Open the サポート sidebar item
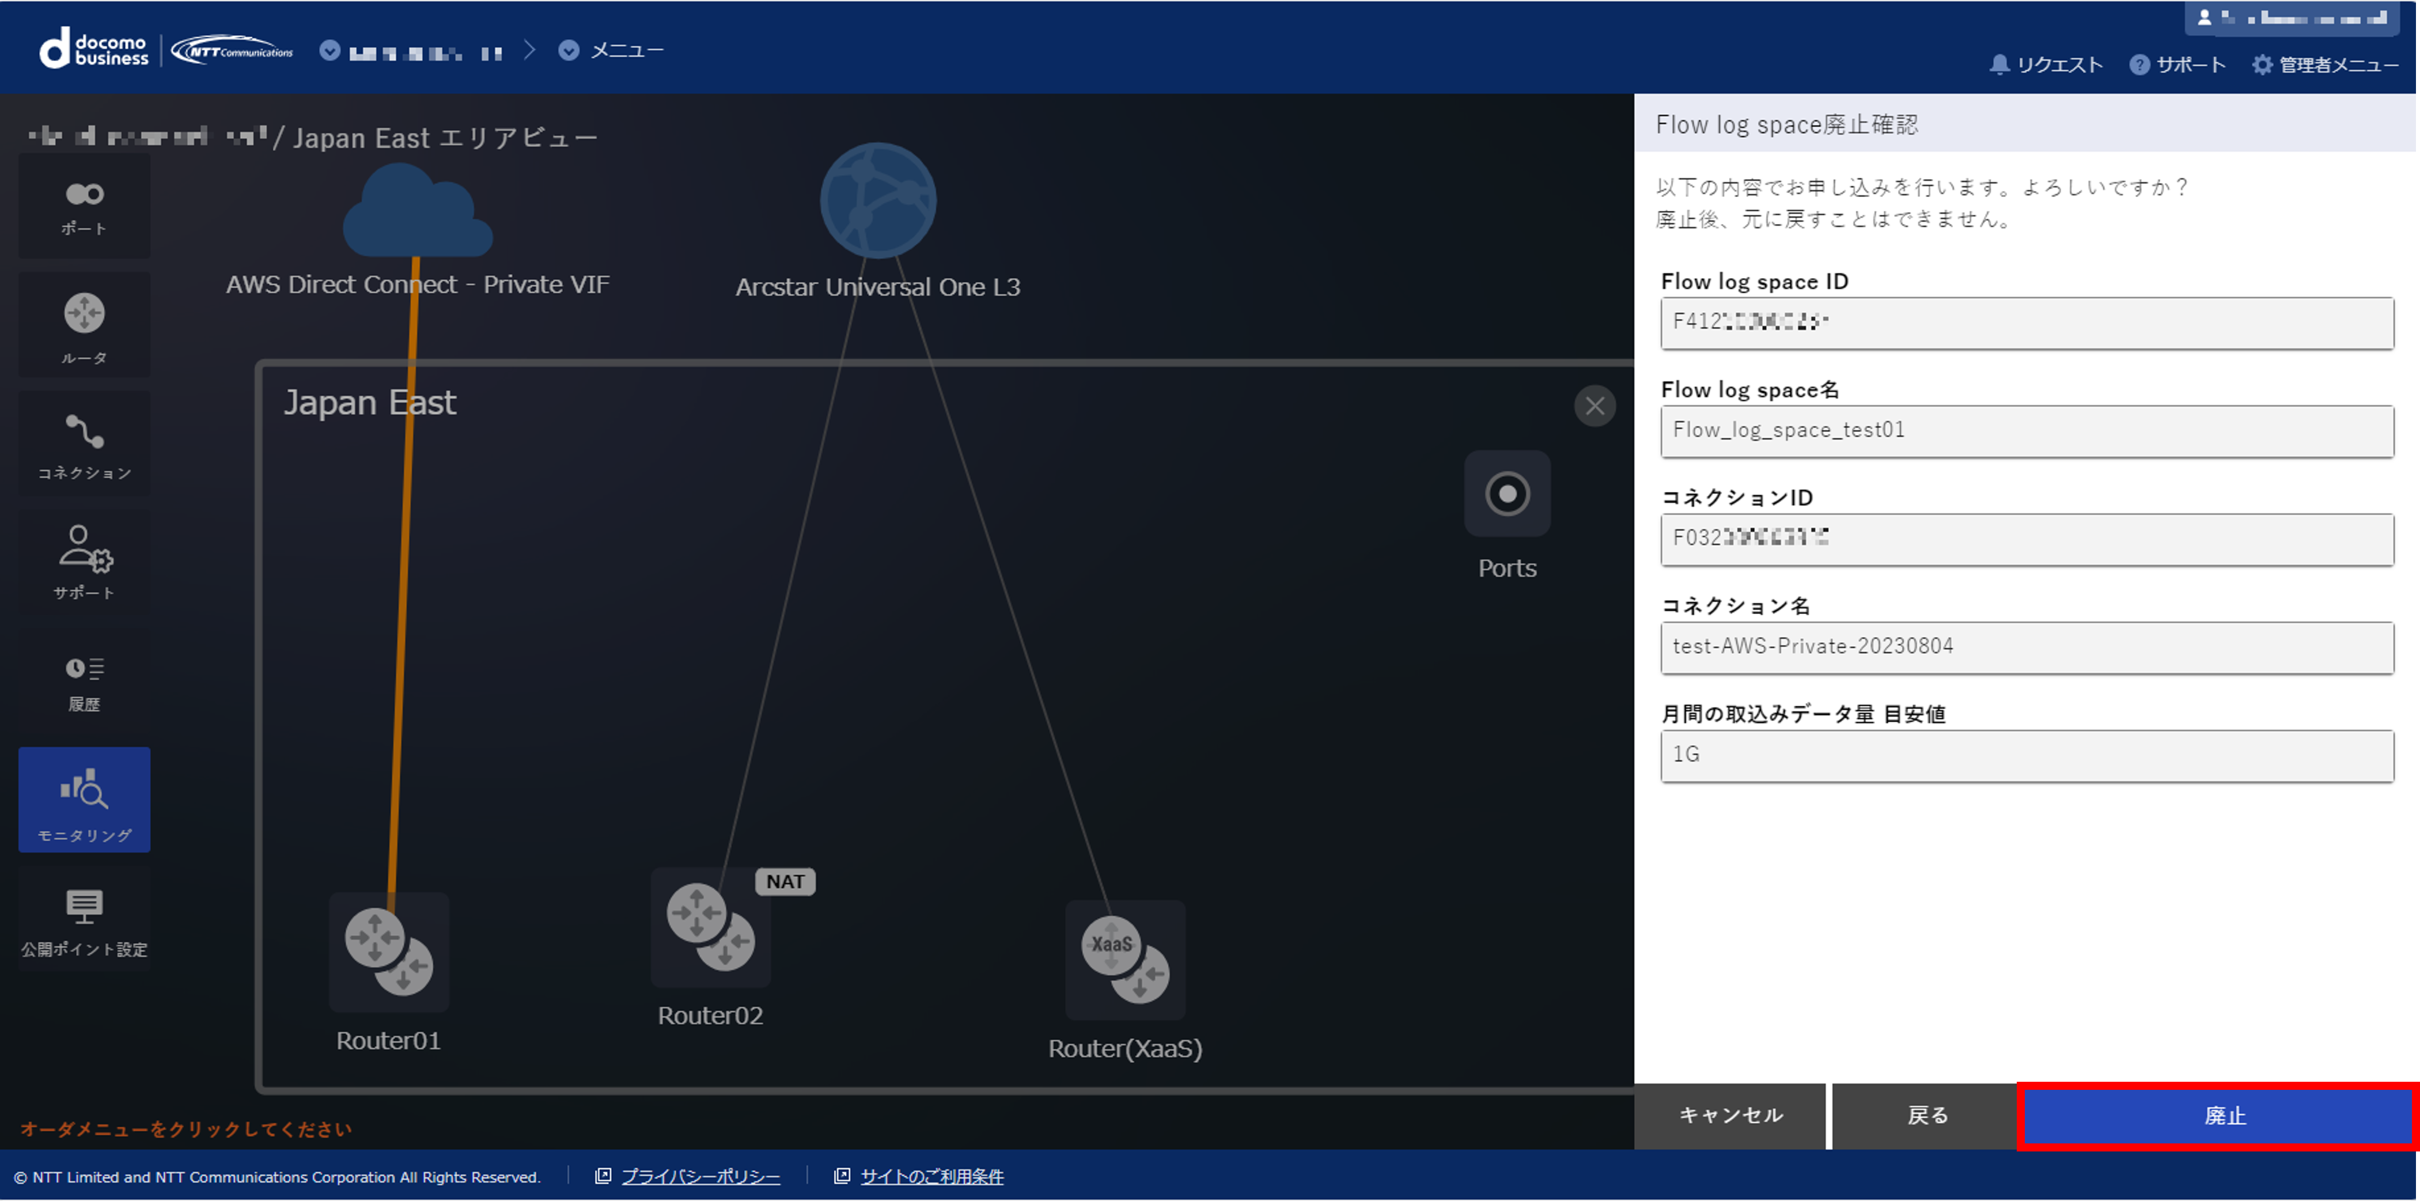The image size is (2420, 1201). pos(85,562)
